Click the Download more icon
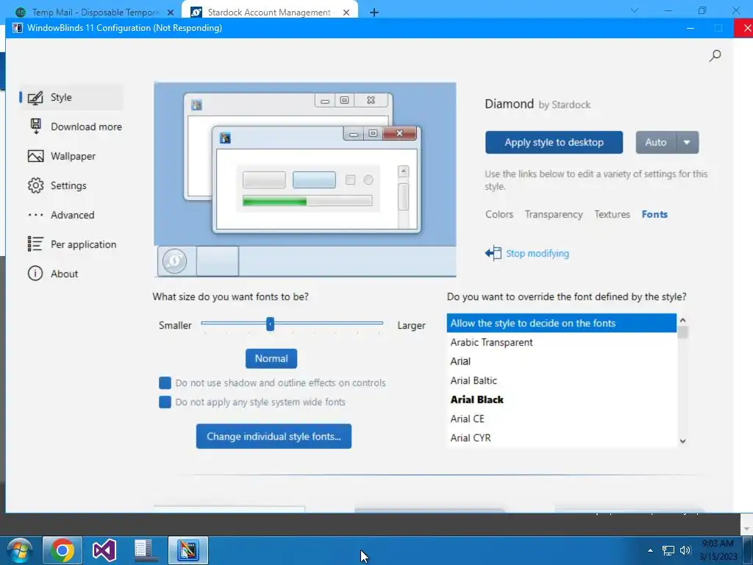Viewport: 753px width, 565px height. (x=35, y=127)
